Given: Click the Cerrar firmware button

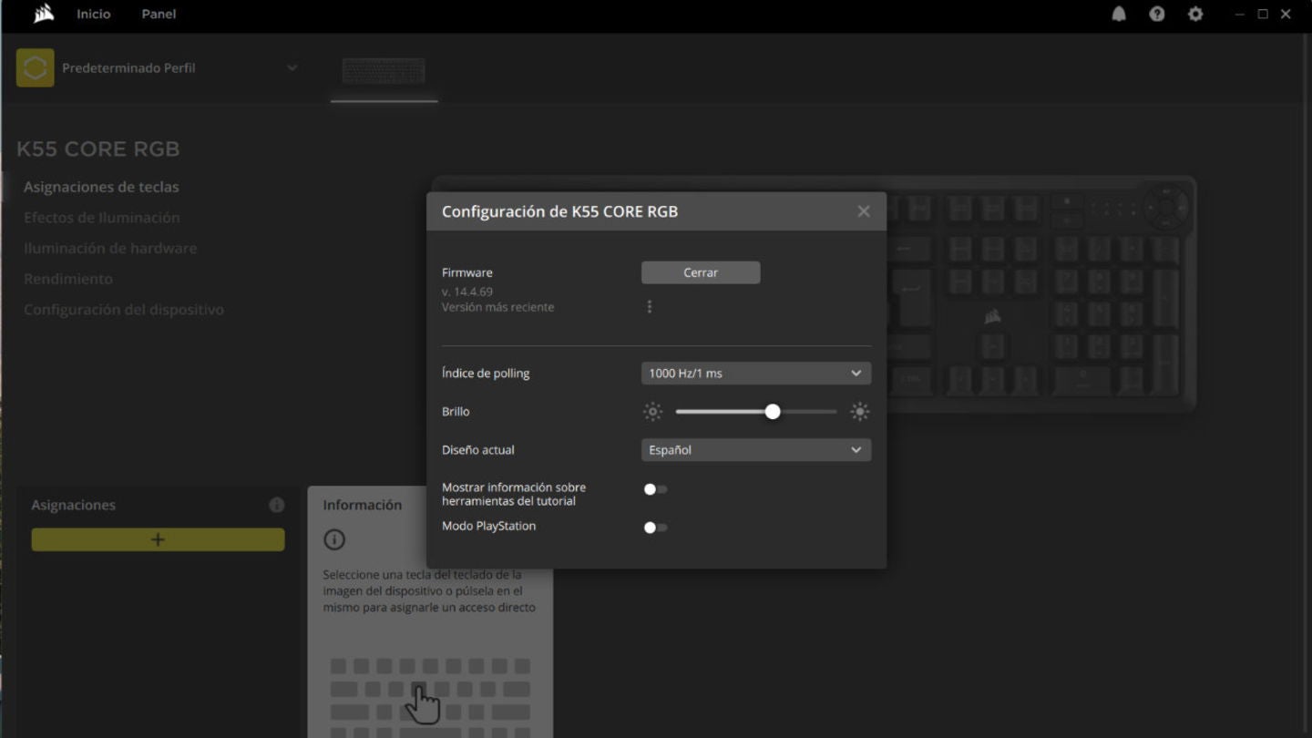Looking at the screenshot, I should (x=700, y=272).
